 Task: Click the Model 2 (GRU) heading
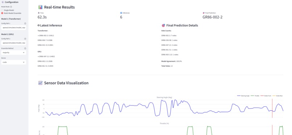[x=8, y=34]
